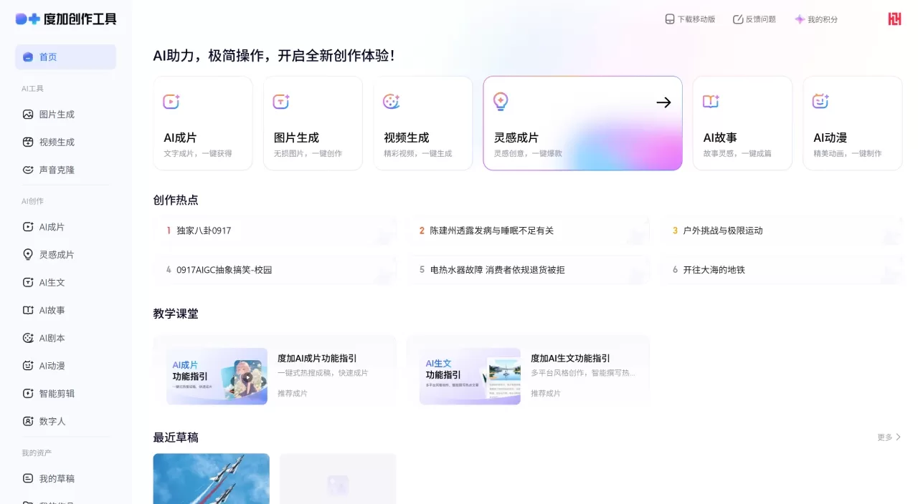
Task: Click the 度加AI生文功能指引 title
Action: pos(570,358)
